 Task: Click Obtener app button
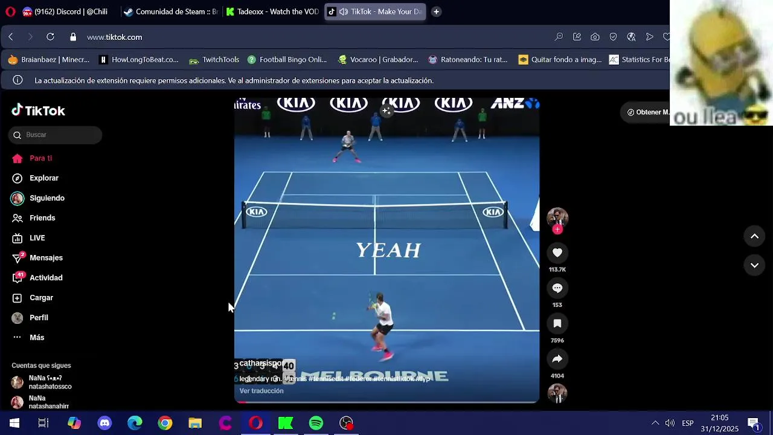click(647, 112)
